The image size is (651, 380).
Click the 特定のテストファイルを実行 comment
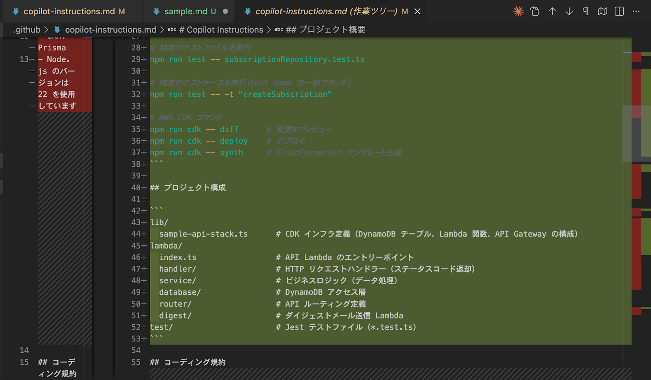tap(201, 48)
